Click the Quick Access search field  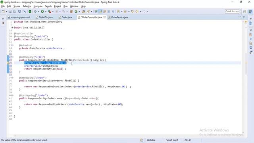point(232,12)
